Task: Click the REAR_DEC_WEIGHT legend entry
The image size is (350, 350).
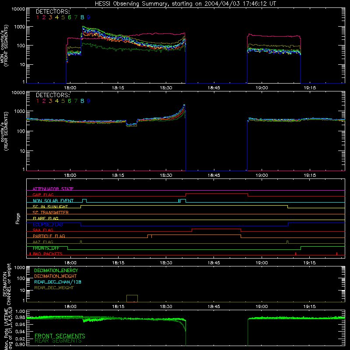Action: tap(54, 288)
